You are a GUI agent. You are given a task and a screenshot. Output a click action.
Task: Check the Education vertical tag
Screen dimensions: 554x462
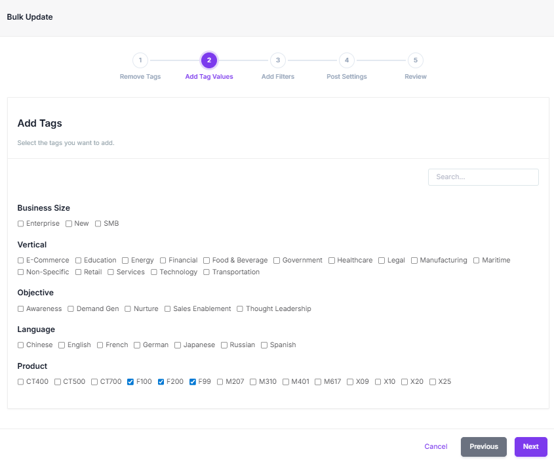click(x=78, y=261)
